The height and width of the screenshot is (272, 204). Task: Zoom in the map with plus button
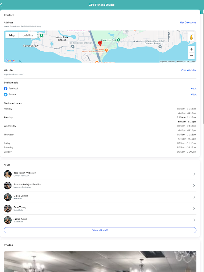point(191,49)
